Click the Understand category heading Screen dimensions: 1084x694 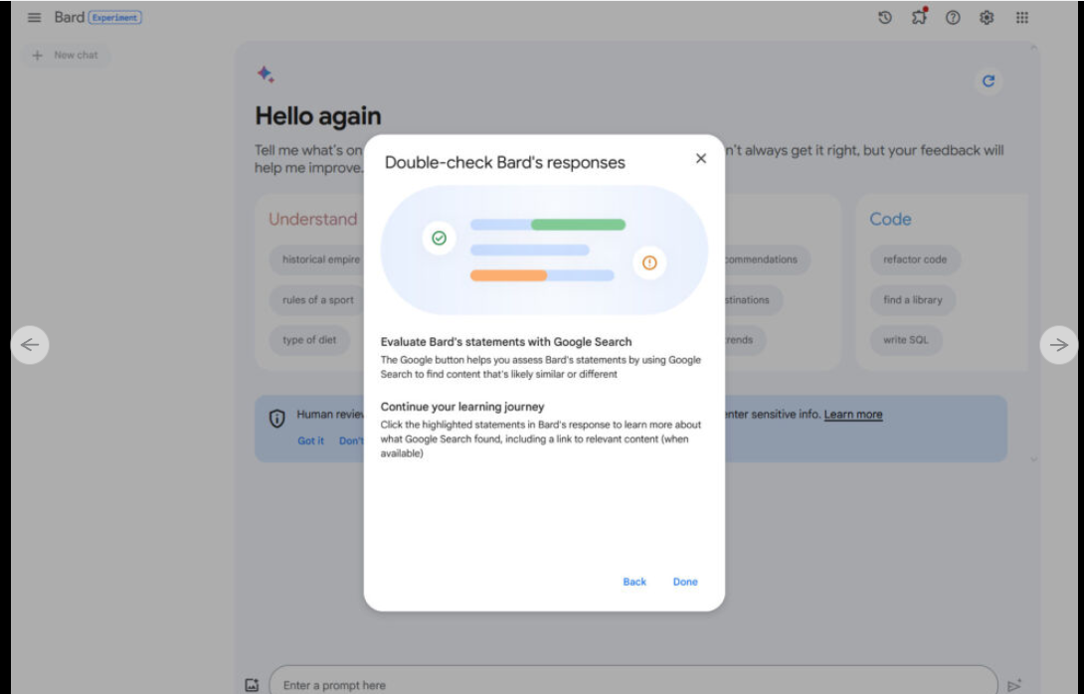313,219
